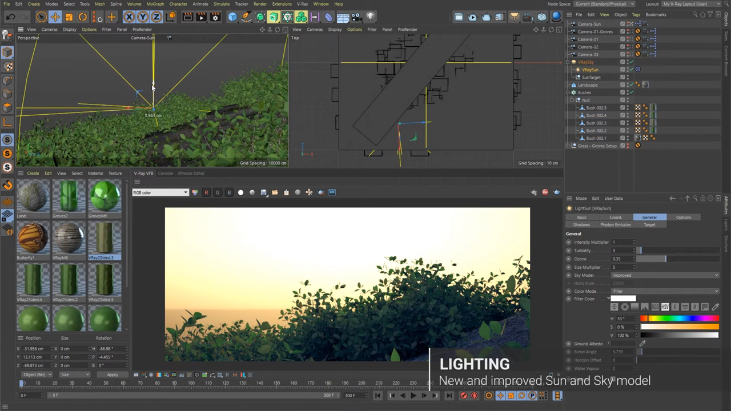Open Object (Rel) coordinate mode dropdown
This screenshot has height=411, width=731.
tap(37, 374)
